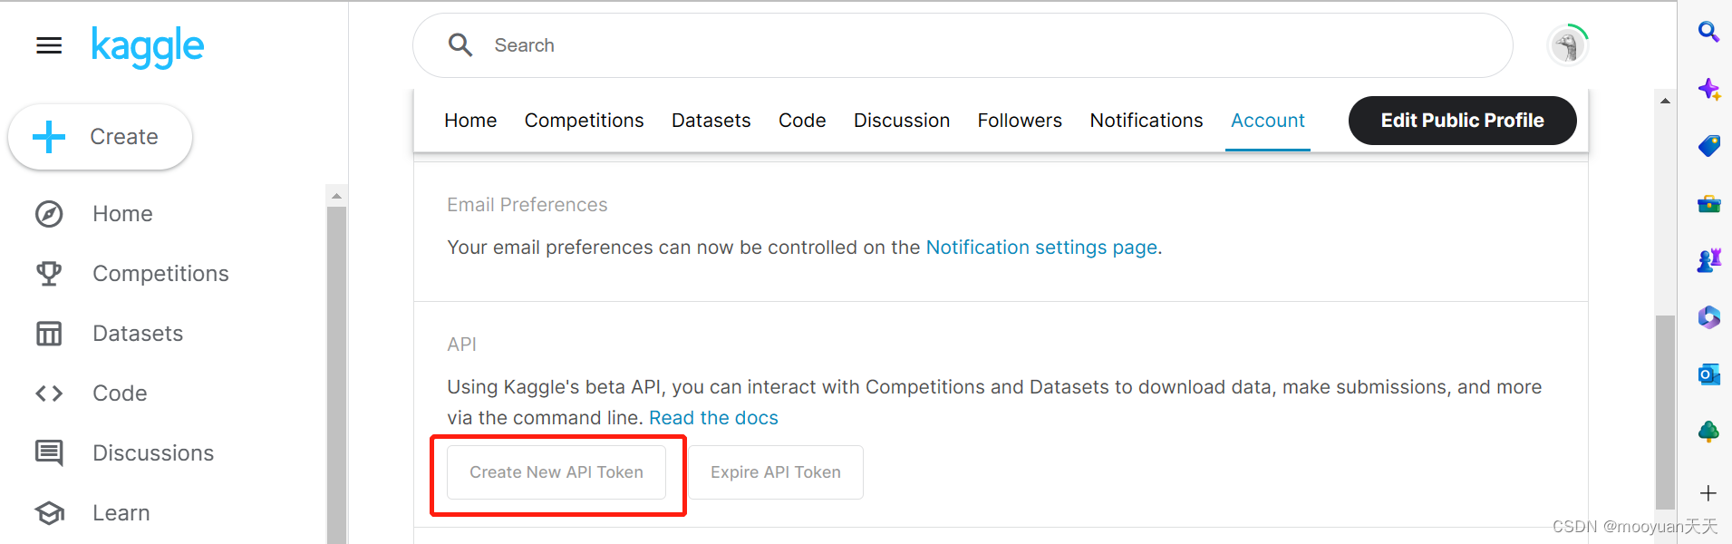The width and height of the screenshot is (1732, 544).
Task: Select the Competitions profile tab
Action: coord(584,121)
